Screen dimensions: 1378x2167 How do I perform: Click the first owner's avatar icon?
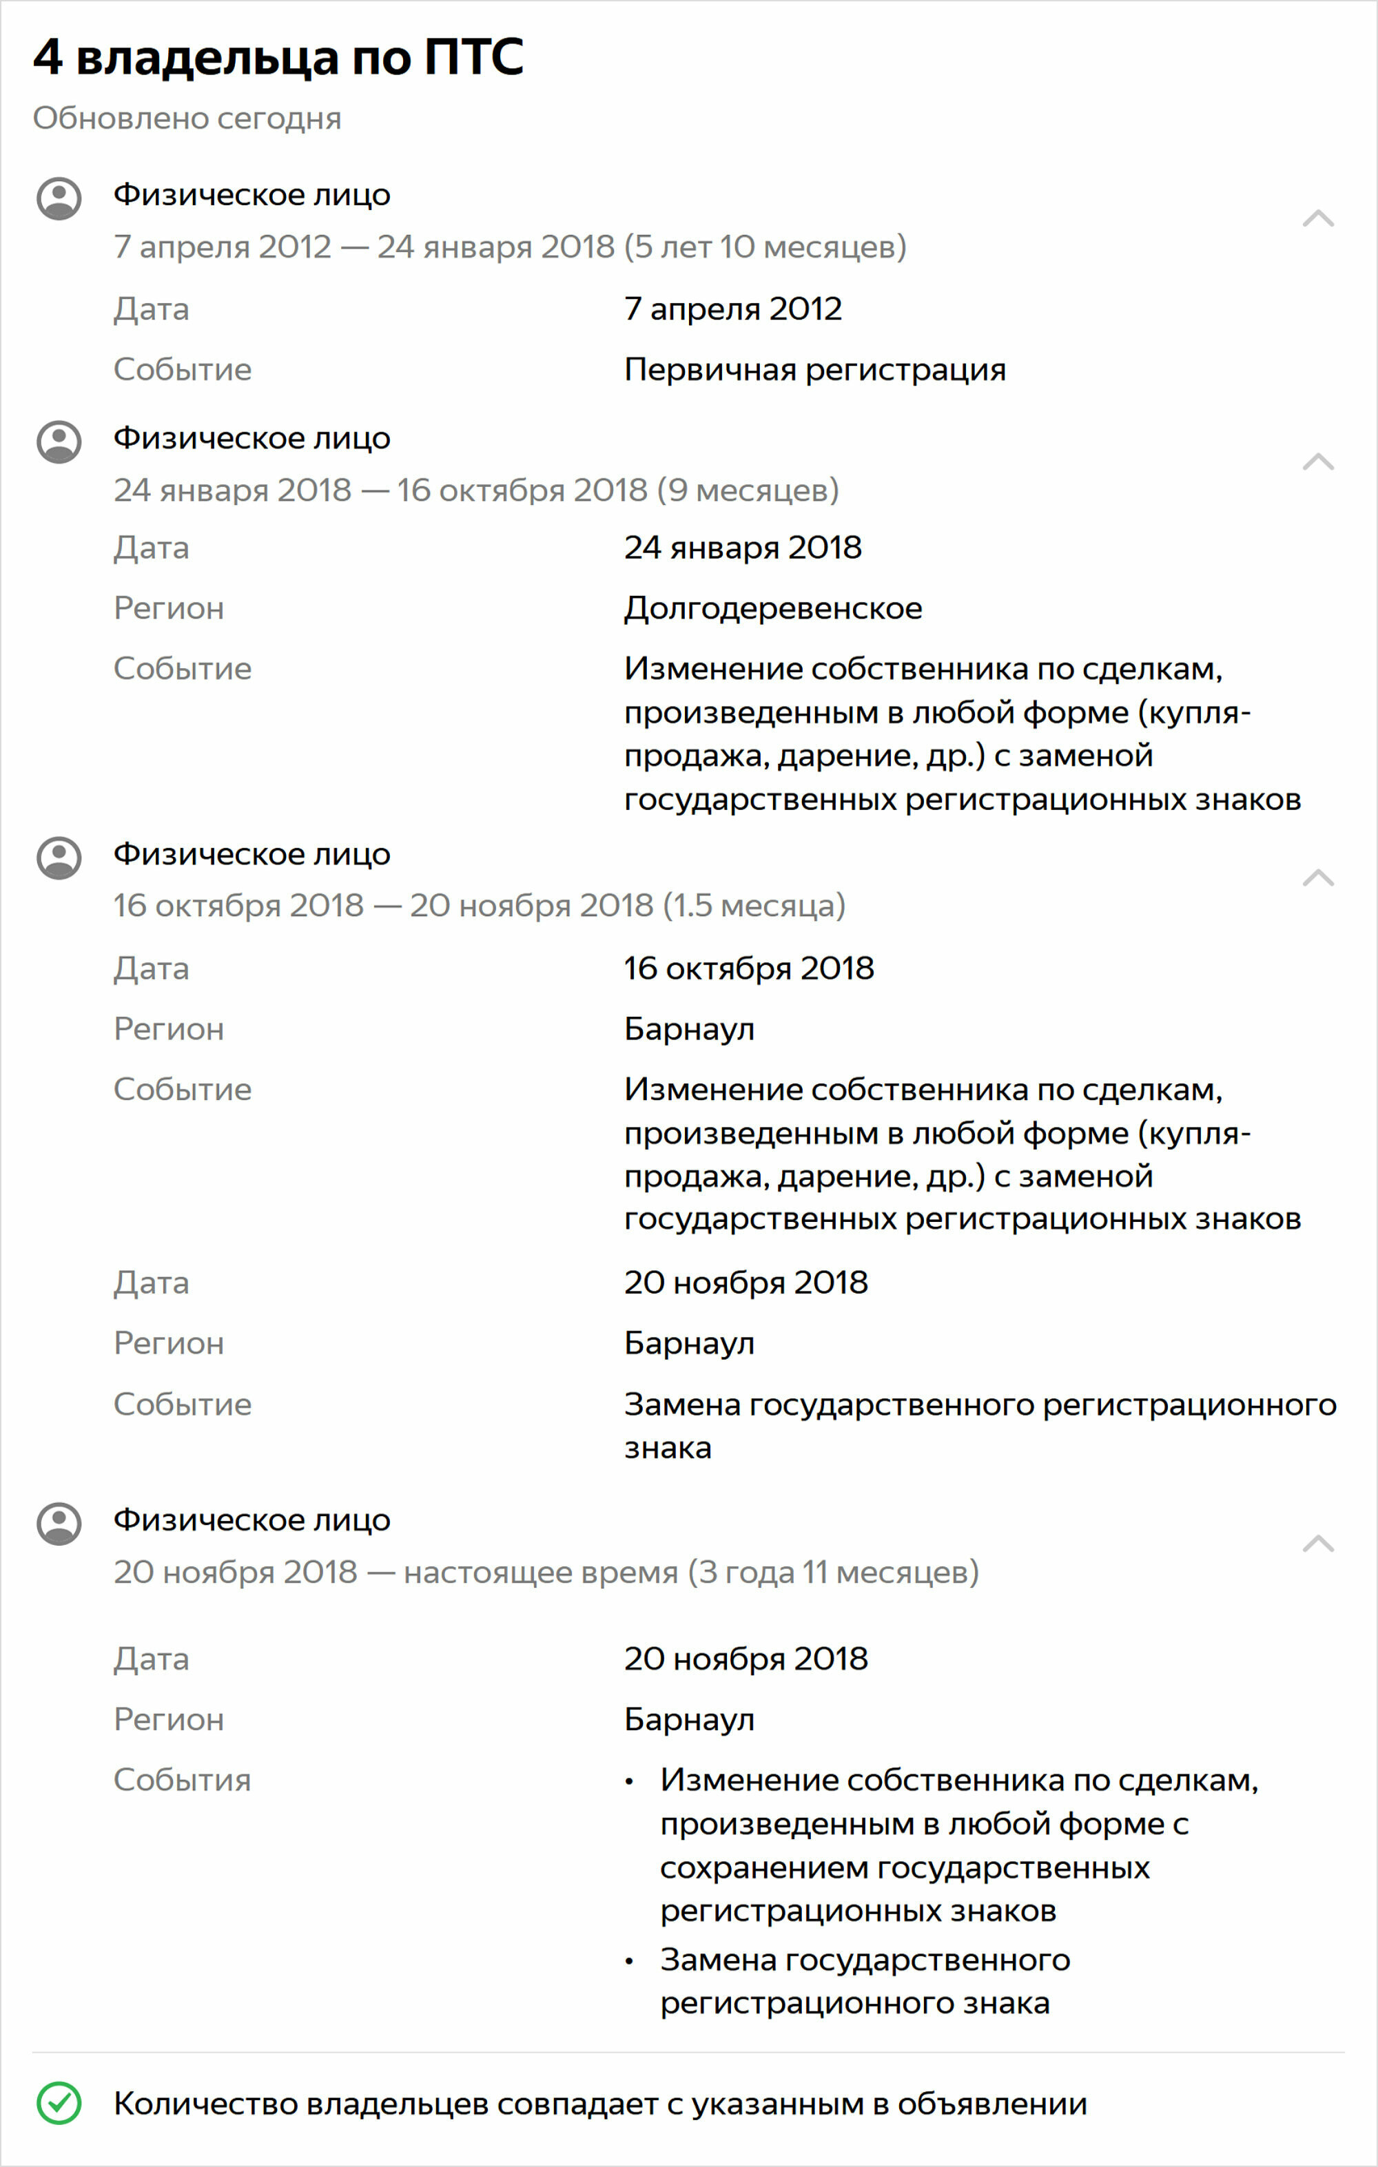pyautogui.click(x=59, y=198)
